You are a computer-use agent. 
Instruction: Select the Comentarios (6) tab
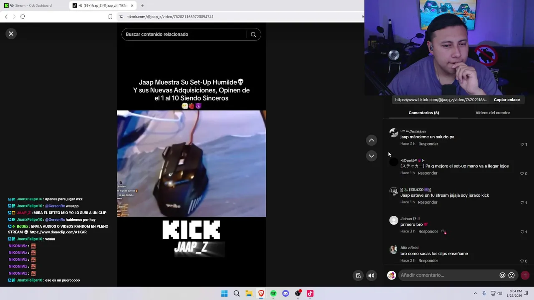[423, 113]
